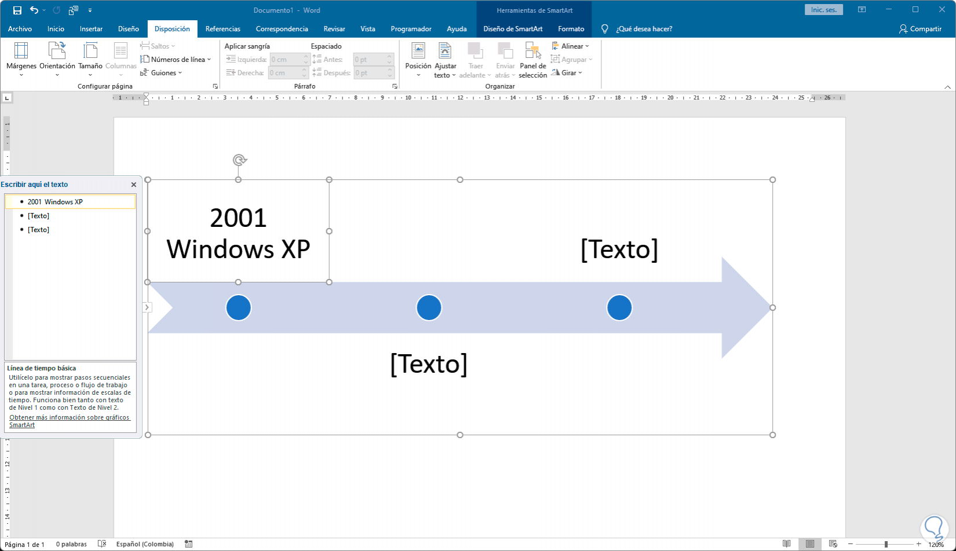
Task: Expand the Girar rotate menu
Action: tap(567, 73)
